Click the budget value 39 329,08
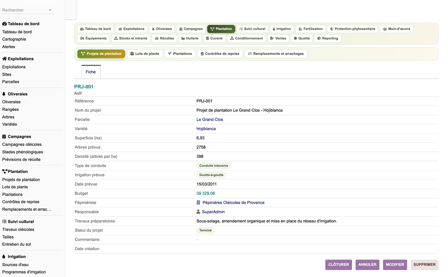The height and width of the screenshot is (277, 448). pyautogui.click(x=206, y=193)
